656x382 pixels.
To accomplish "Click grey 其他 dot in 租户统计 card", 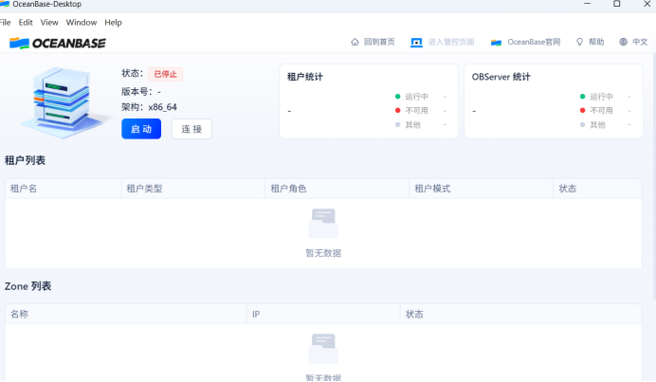I will [x=398, y=125].
